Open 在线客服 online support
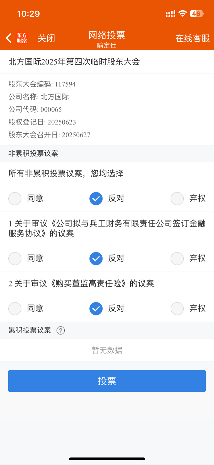This screenshot has height=465, width=214. (x=193, y=38)
